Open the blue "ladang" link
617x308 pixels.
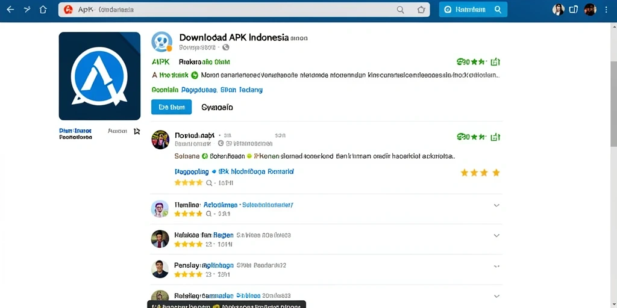point(250,90)
